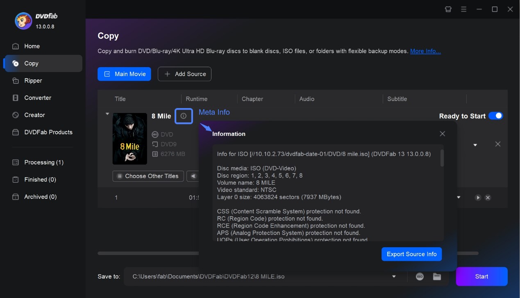Image resolution: width=520 pixels, height=298 pixels.
Task: Click the 8 Mile info circle icon
Action: 183,116
